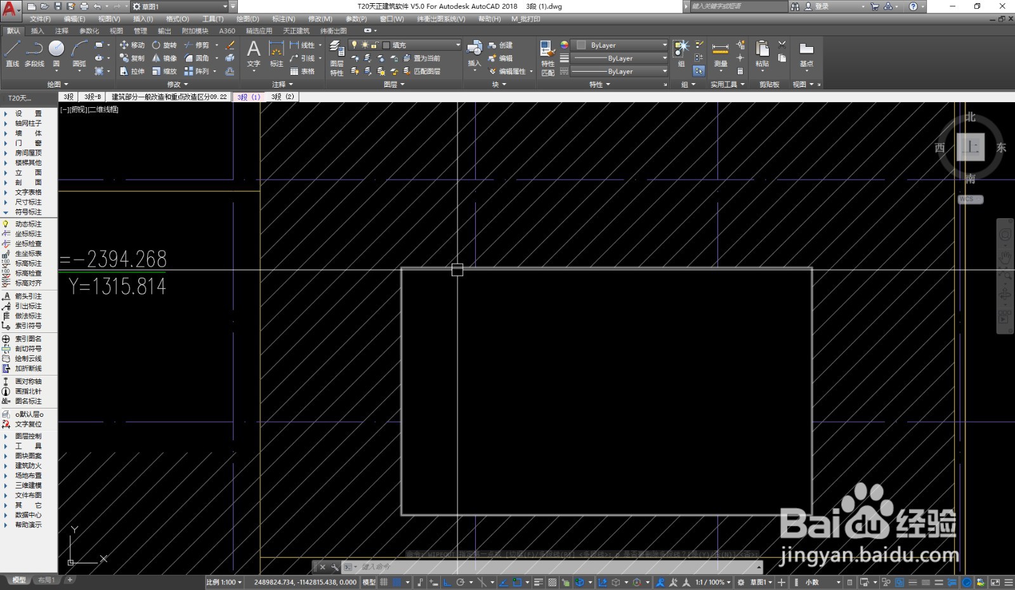This screenshot has height=590, width=1015.
Task: Click the 组 (Group) icon
Action: 681,54
